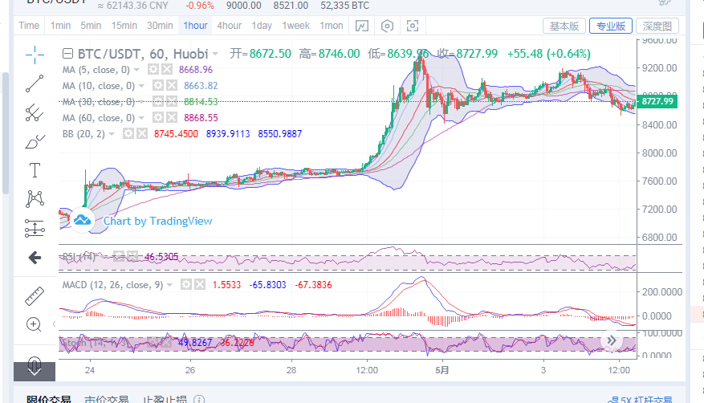Expand MACD (12, 26, close, 9) dropdown arrow
Screen dimensions: 704x403
tap(169, 285)
